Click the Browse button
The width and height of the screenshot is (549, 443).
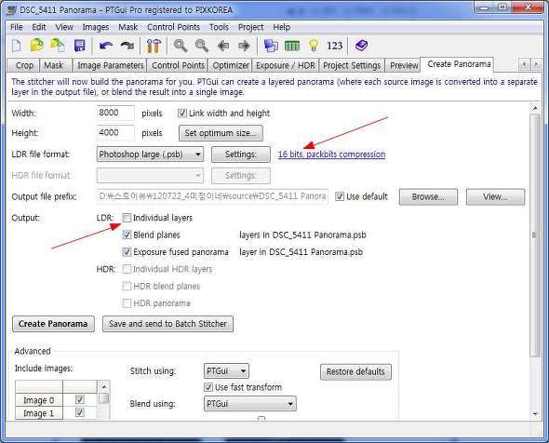[428, 196]
